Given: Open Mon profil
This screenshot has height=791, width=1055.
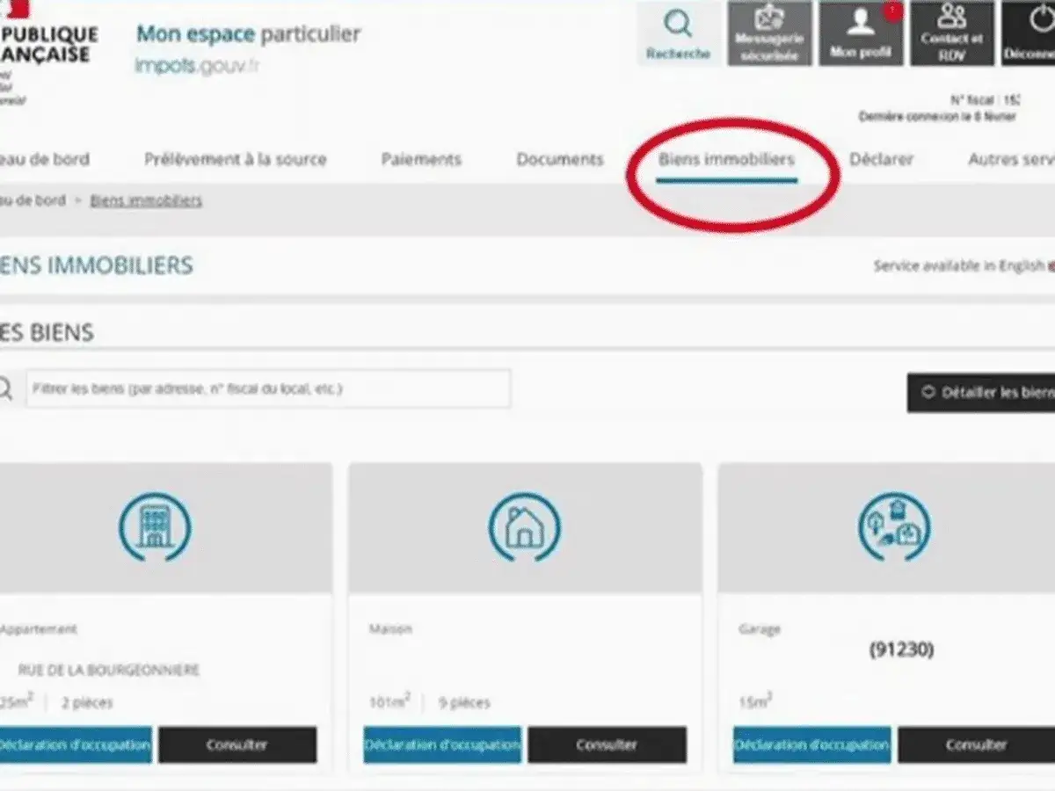Looking at the screenshot, I should pos(861,33).
